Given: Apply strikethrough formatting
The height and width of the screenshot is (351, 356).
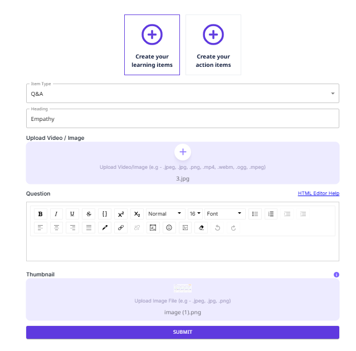Looking at the screenshot, I should (x=89, y=214).
